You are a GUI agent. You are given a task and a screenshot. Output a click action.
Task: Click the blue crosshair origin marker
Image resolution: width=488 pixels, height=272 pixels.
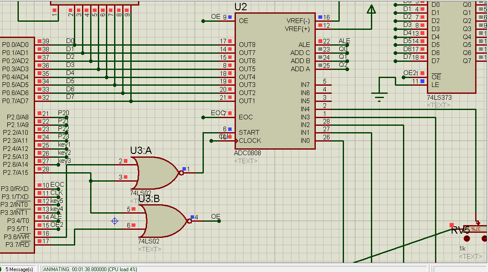(x=115, y=221)
